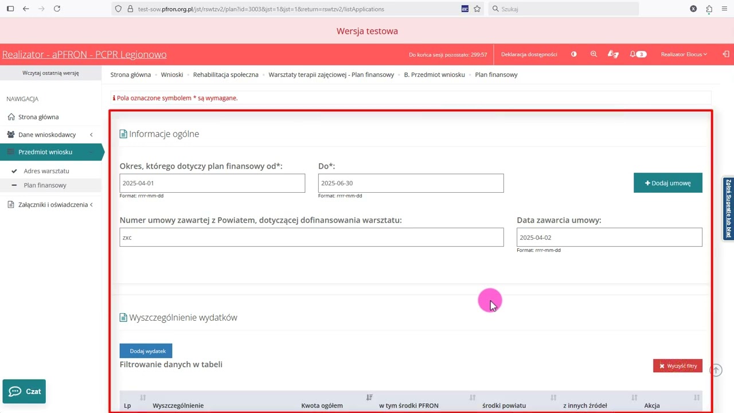Open Realizator Elocus user menu
Viewport: 734px width, 413px height.
(684, 54)
